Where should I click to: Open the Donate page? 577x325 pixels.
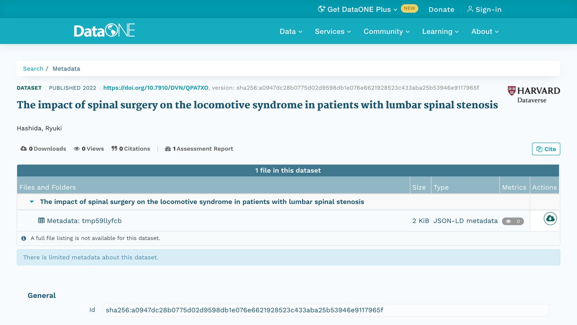[441, 9]
